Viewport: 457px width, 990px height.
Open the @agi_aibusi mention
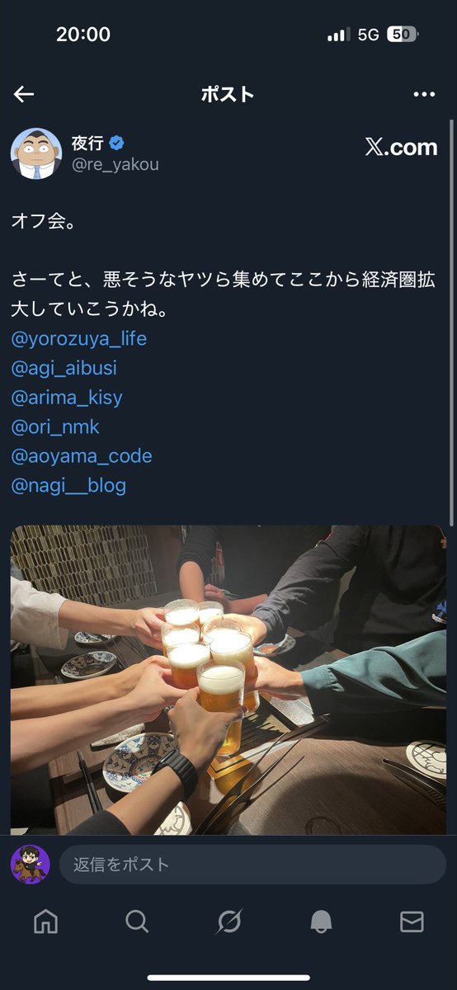pos(64,368)
